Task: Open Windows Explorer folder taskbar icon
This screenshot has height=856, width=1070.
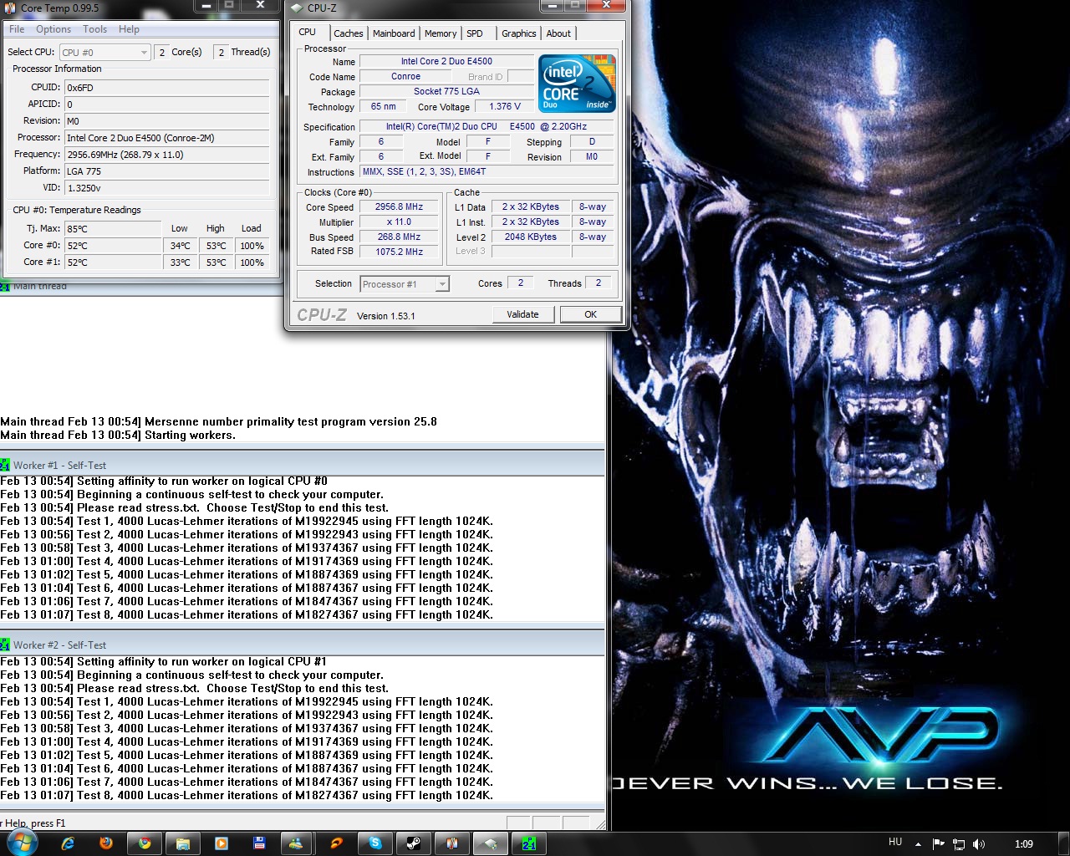Action: pos(183,843)
